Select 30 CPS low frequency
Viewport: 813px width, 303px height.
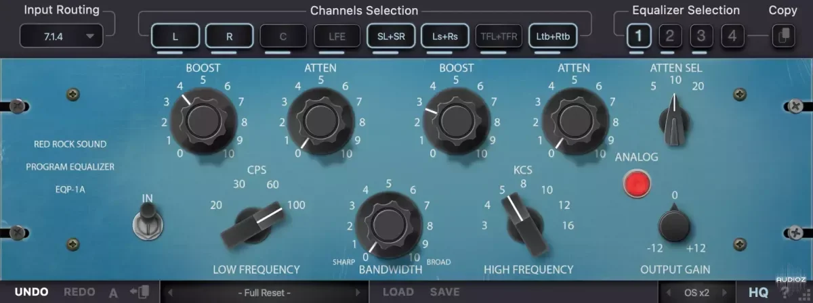tap(239, 184)
